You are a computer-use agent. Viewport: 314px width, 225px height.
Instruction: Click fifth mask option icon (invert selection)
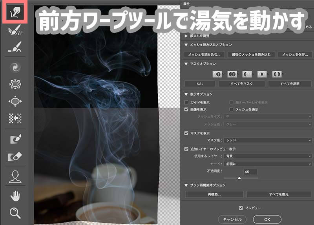(x=277, y=74)
